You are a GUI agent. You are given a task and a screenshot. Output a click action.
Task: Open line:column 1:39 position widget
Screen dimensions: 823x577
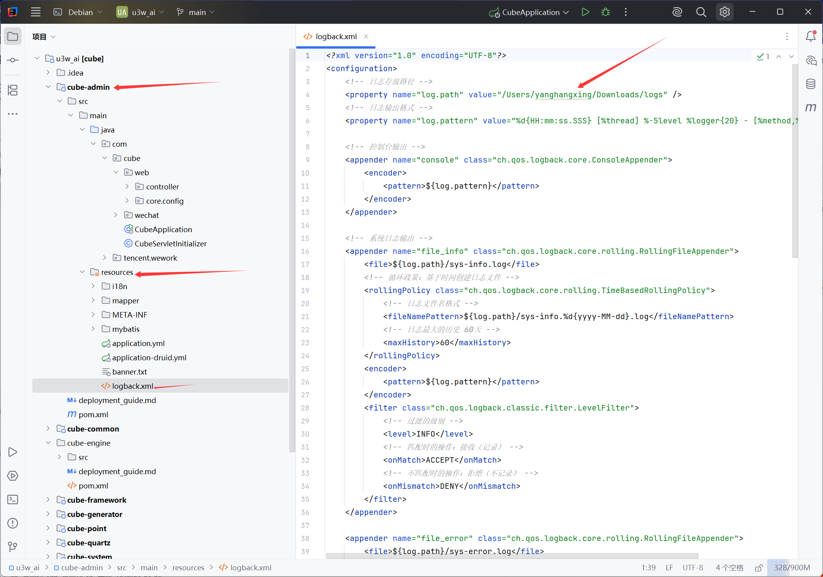tap(648, 568)
